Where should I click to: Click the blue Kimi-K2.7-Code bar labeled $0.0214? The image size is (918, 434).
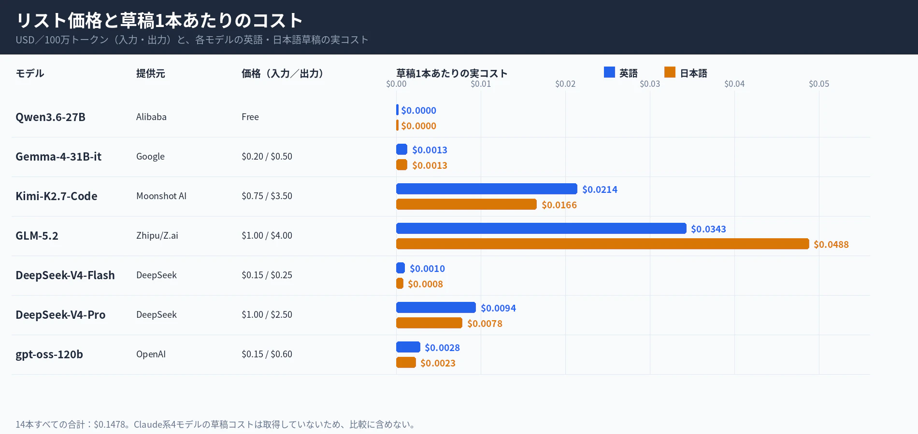click(487, 189)
